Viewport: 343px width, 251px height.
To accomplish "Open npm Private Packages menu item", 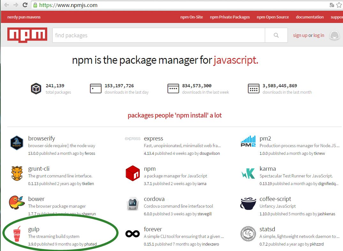I will [x=230, y=17].
